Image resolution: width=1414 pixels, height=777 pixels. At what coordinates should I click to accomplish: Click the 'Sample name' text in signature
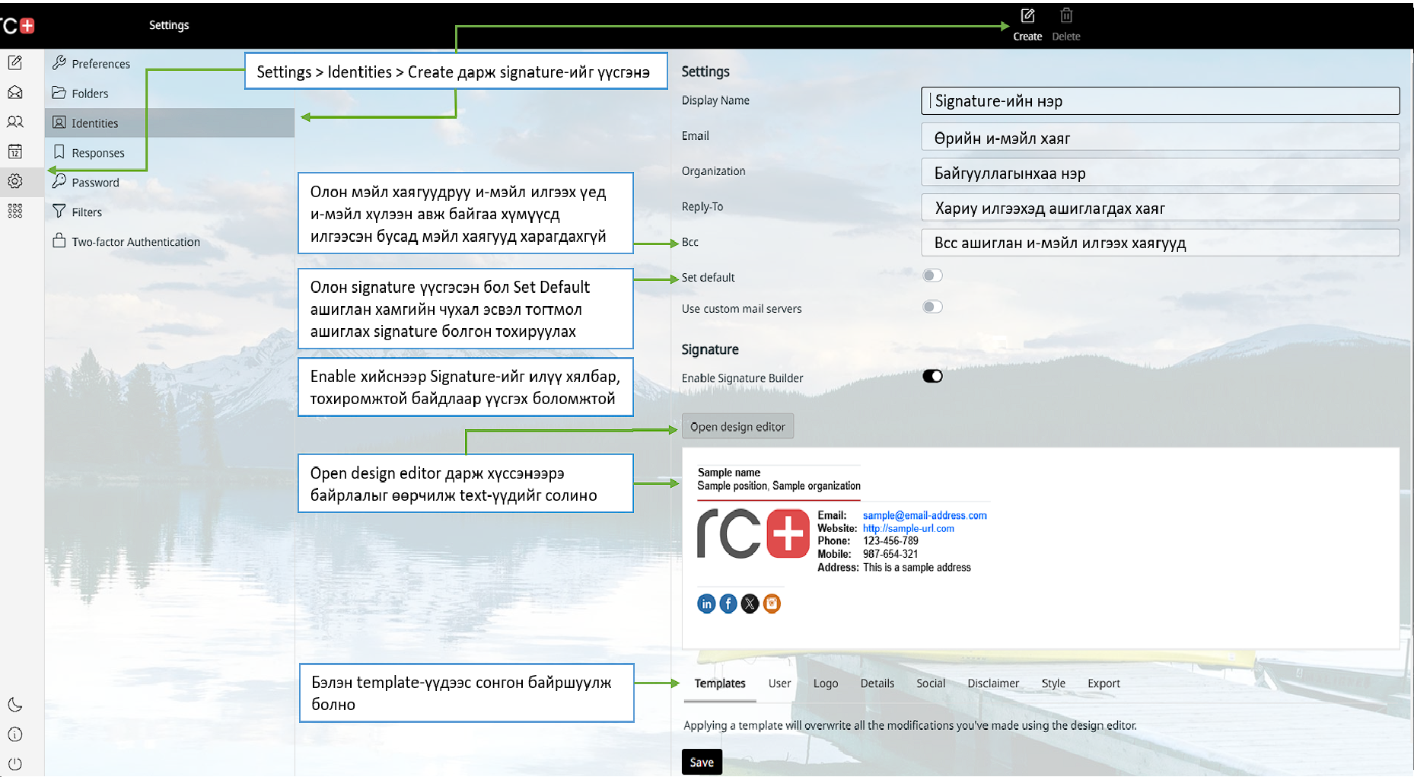[729, 473]
